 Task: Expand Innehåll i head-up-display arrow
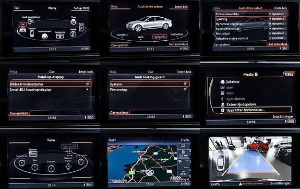[x=87, y=89]
